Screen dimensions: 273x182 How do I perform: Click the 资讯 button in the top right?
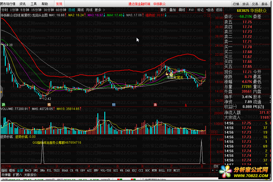[x=245, y=4]
